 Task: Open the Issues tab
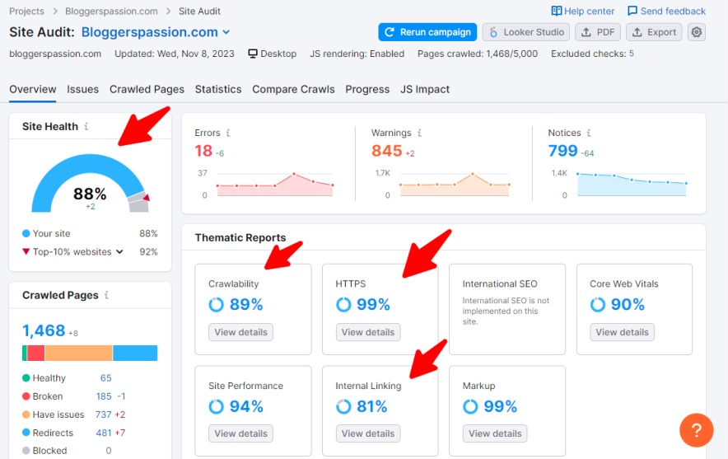click(x=82, y=89)
